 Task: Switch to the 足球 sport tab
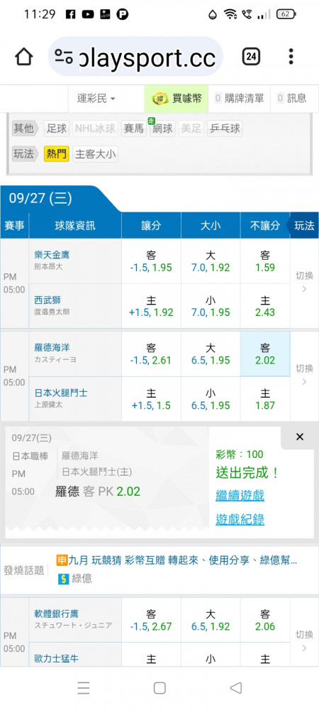[57, 129]
